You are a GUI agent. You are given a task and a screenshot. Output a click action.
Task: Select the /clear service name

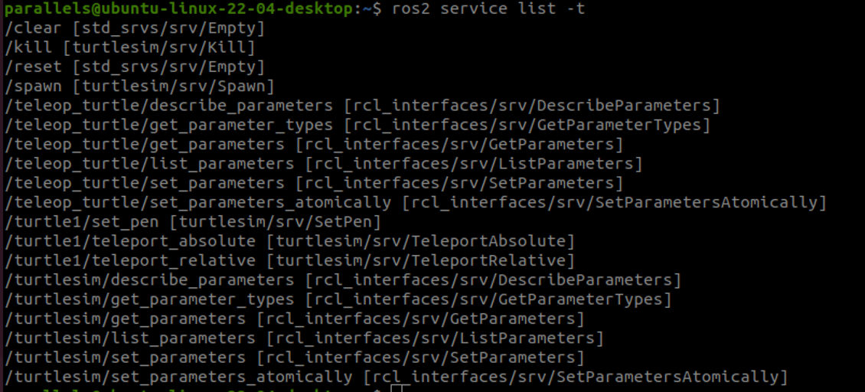click(x=30, y=28)
